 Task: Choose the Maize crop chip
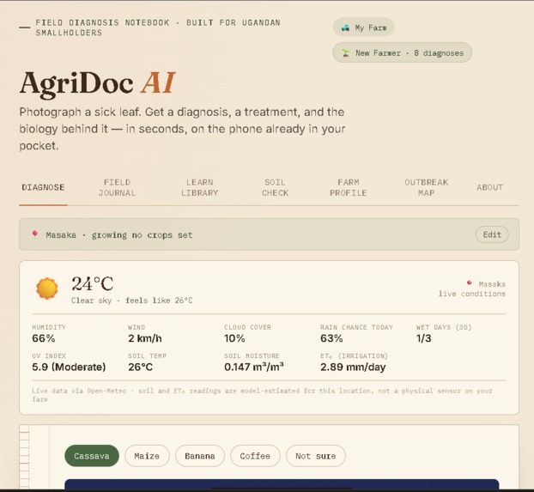[x=147, y=456]
